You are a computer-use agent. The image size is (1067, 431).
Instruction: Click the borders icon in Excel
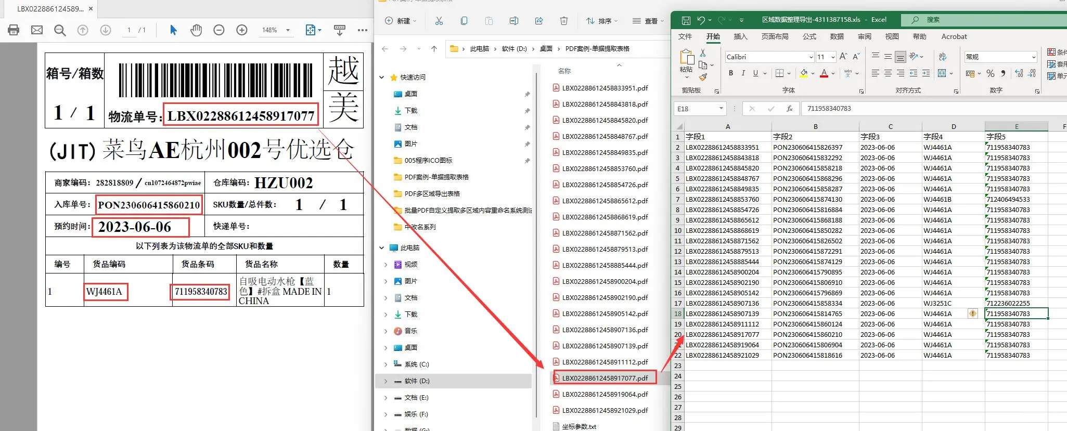(779, 73)
